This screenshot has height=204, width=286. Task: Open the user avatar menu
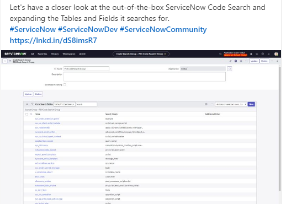(x=276, y=54)
